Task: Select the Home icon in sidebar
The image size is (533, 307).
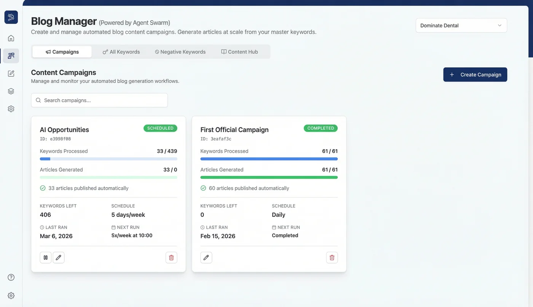Action: click(11, 38)
